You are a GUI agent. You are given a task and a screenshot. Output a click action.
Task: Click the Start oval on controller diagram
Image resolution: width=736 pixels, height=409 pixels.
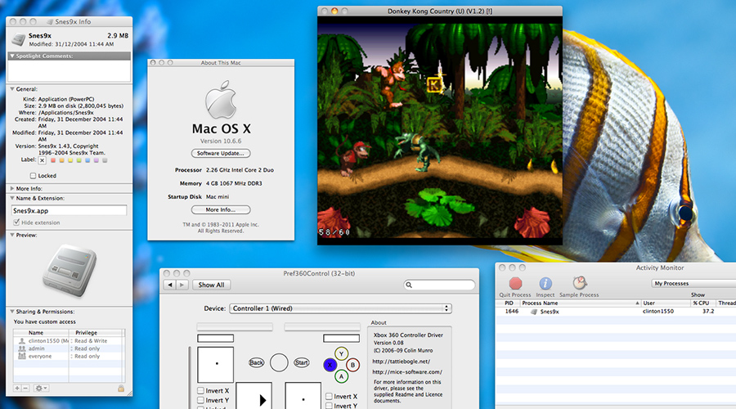pos(301,362)
